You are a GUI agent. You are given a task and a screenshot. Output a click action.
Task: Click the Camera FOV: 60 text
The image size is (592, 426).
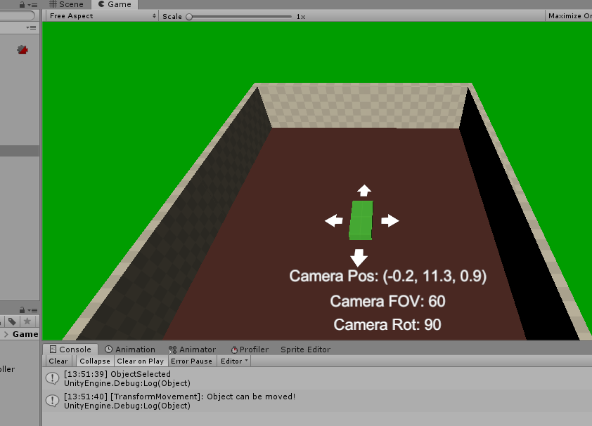(x=387, y=301)
